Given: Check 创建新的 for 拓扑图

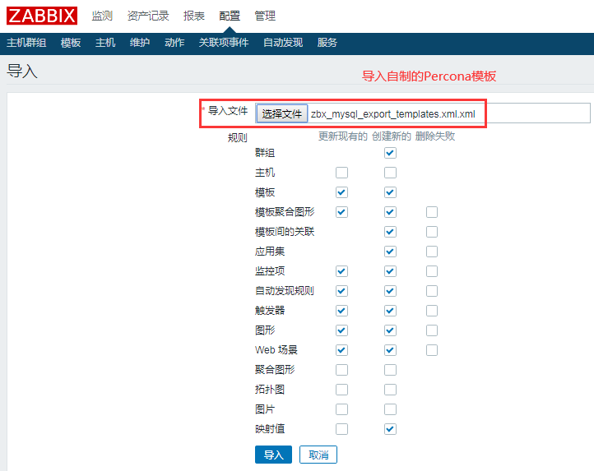Looking at the screenshot, I should (390, 390).
